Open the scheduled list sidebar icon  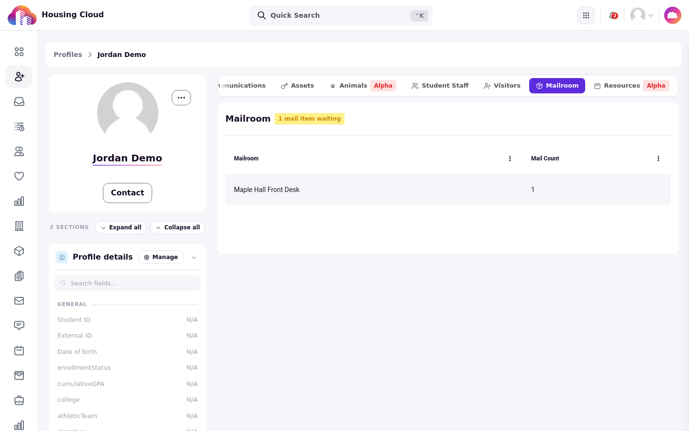[x=19, y=126]
